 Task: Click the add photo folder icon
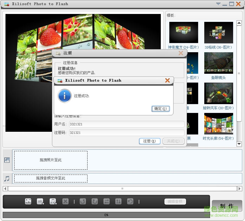pyautogui.click(x=40, y=201)
